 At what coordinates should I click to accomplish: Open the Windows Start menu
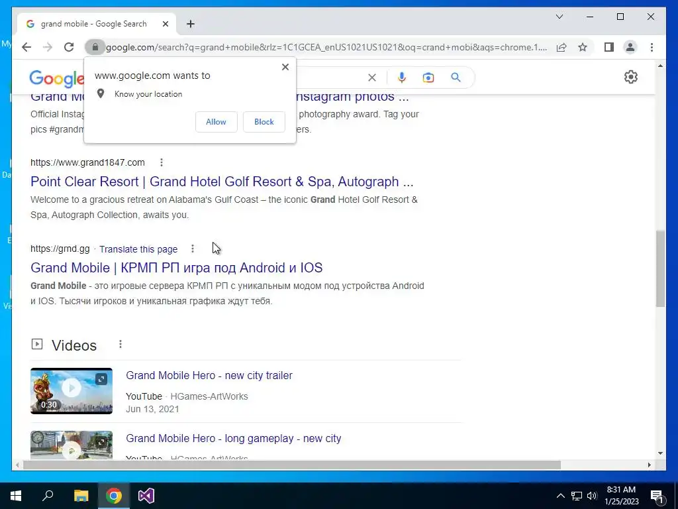(x=16, y=496)
